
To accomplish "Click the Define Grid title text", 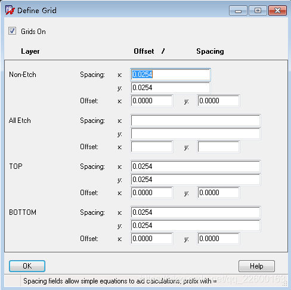I will [37, 11].
